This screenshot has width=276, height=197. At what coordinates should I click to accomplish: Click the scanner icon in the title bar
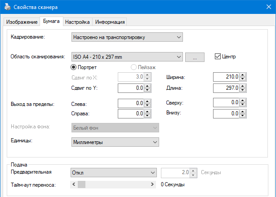pyautogui.click(x=7, y=7)
